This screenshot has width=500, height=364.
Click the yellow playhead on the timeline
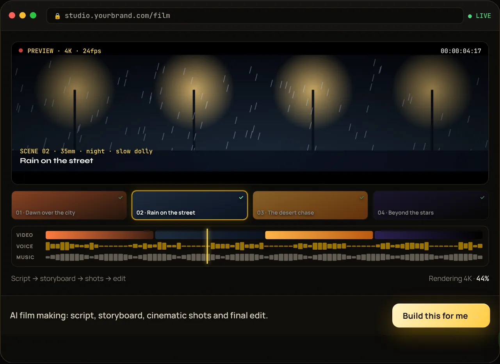(x=207, y=246)
